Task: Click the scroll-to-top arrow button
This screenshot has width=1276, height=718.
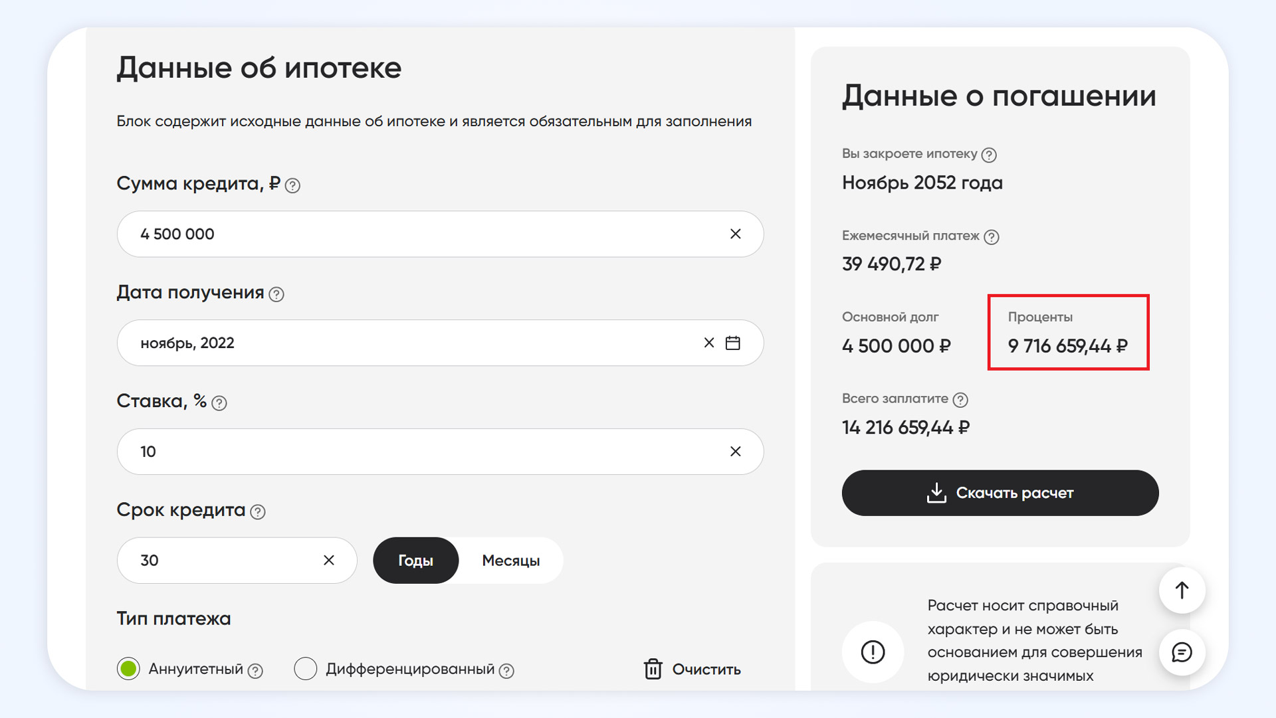Action: pyautogui.click(x=1182, y=590)
